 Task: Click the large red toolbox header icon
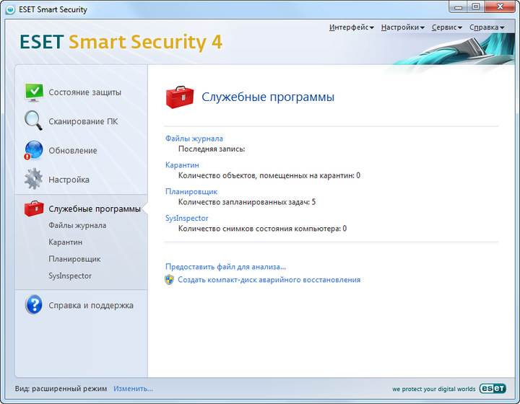pyautogui.click(x=180, y=97)
